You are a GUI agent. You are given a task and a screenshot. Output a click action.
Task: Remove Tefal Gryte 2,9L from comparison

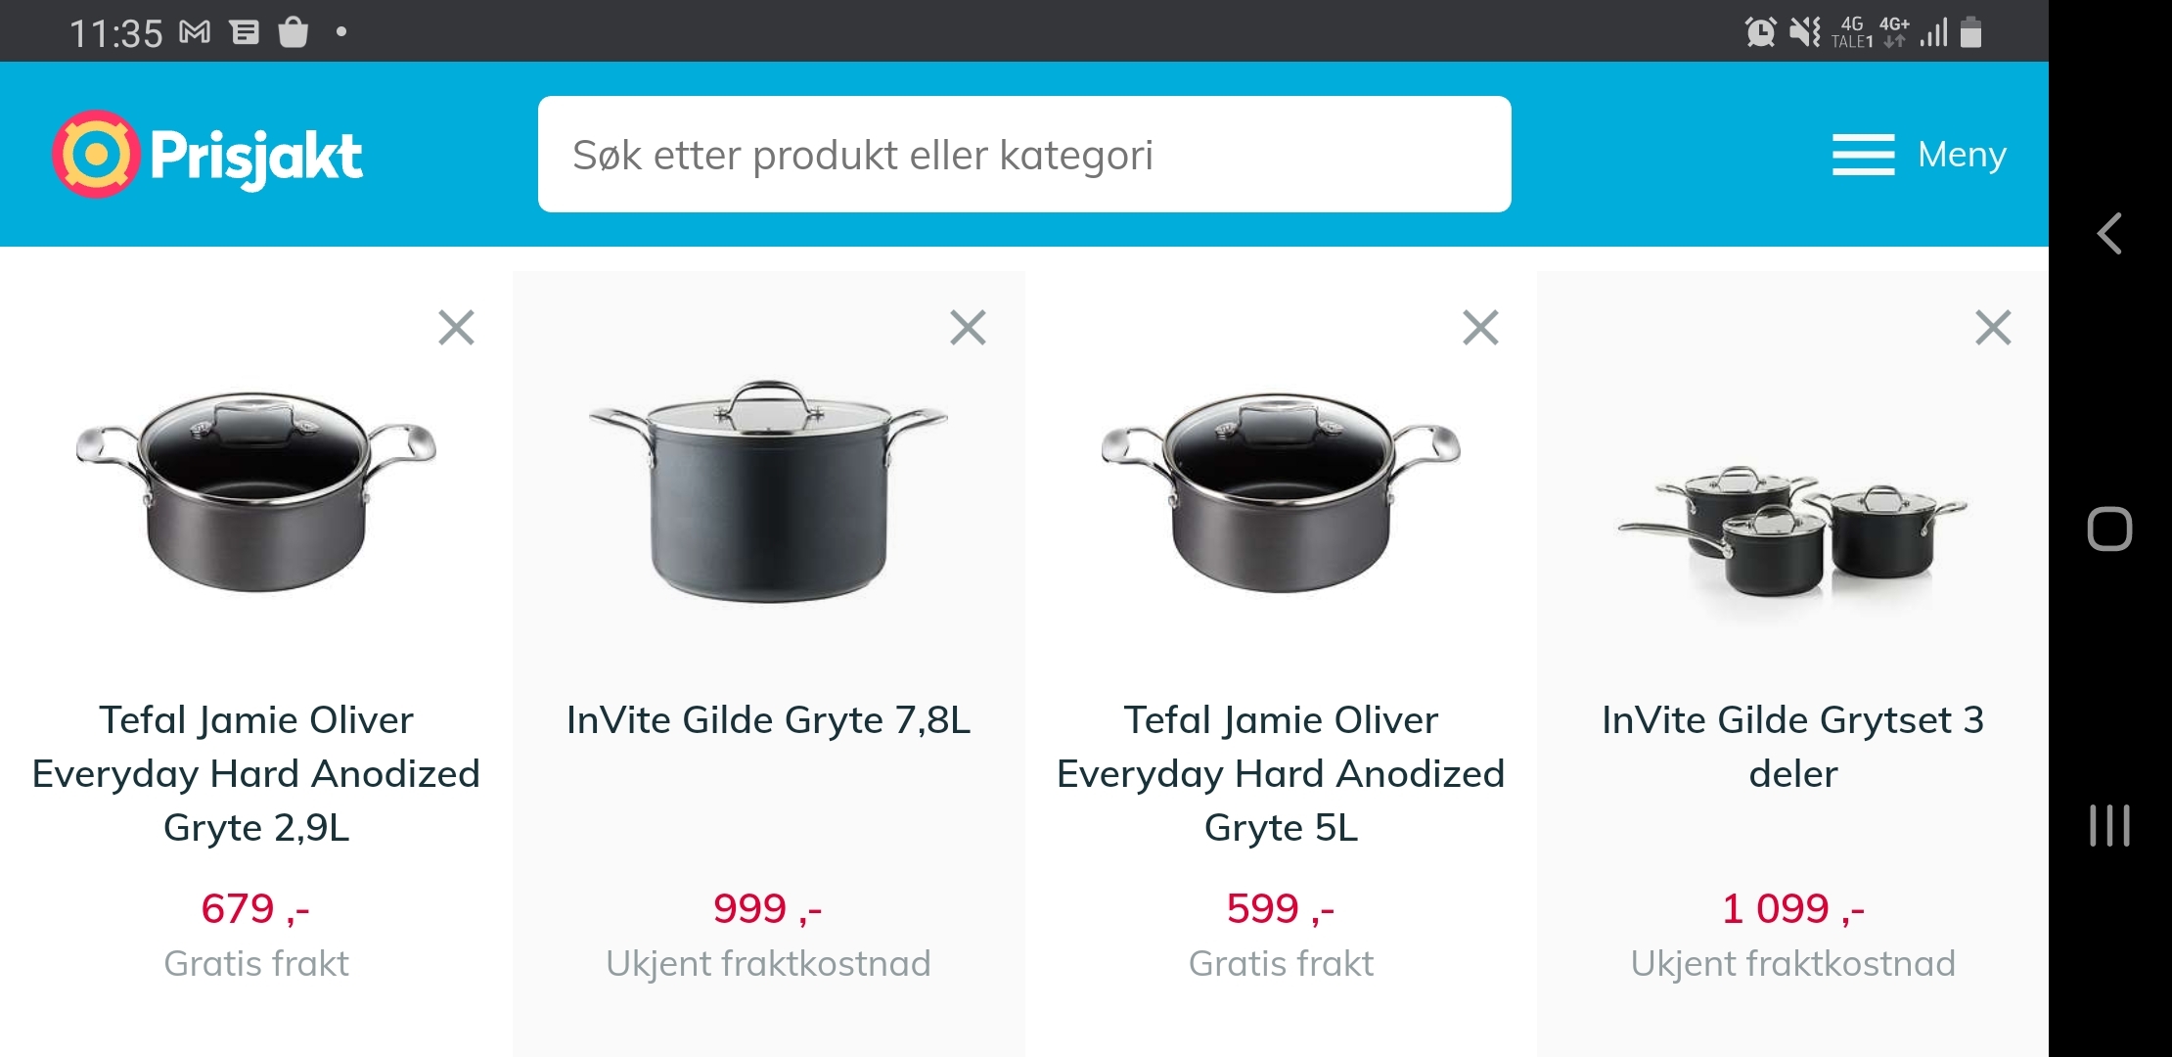click(456, 328)
